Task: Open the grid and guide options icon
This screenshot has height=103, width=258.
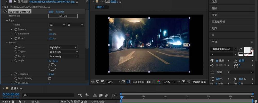Action: (123, 82)
